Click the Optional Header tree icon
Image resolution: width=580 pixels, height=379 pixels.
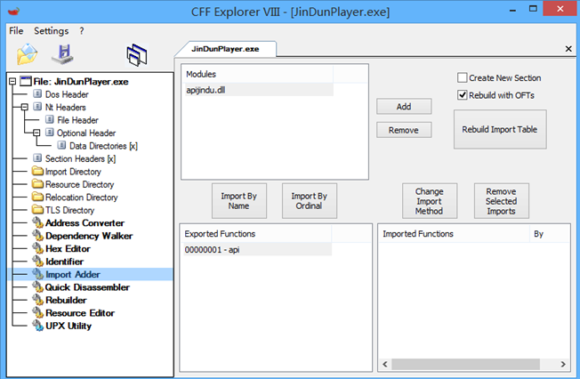click(x=50, y=133)
